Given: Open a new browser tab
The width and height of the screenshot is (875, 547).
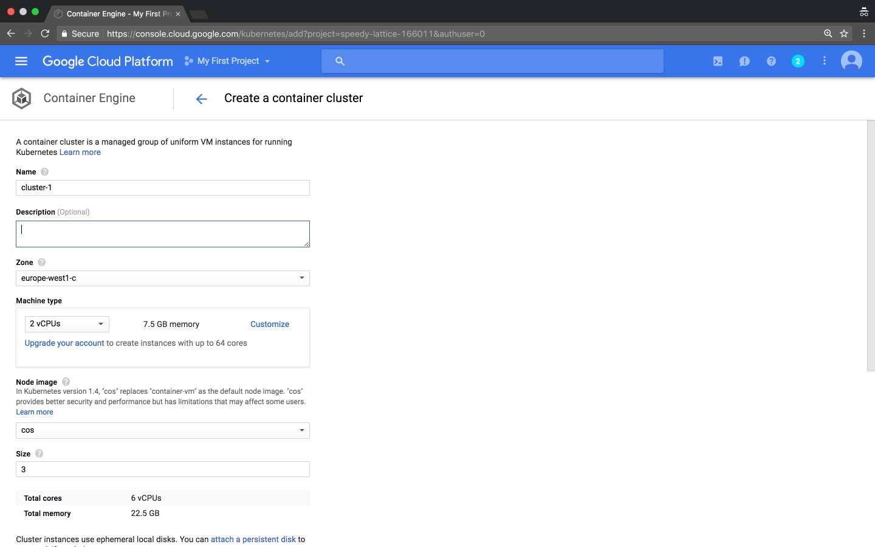Looking at the screenshot, I should tap(199, 15).
